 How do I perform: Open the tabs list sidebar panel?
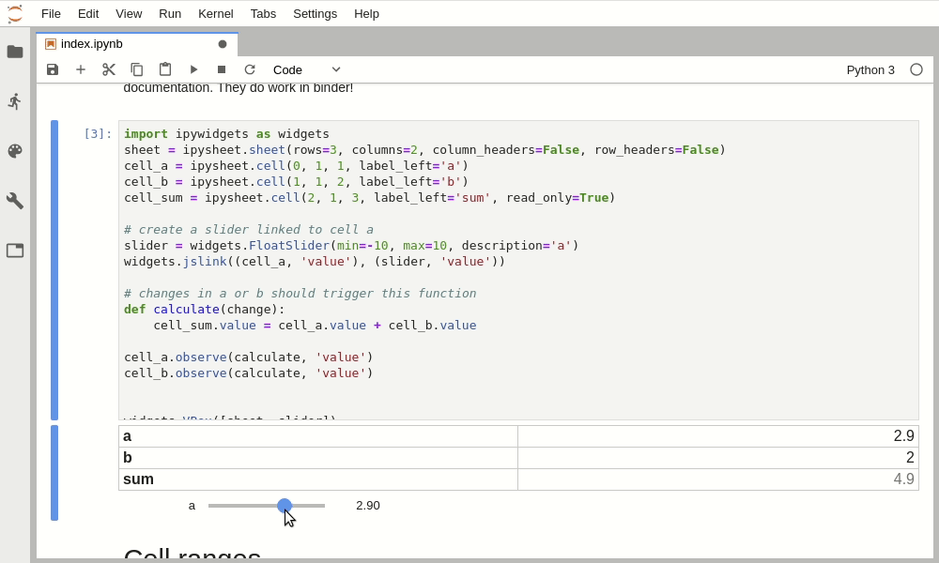pyautogui.click(x=15, y=251)
